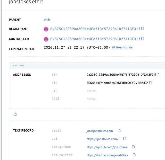Click the controller avatar identicon
This screenshot has width=165, height=160.
(x=46, y=39)
